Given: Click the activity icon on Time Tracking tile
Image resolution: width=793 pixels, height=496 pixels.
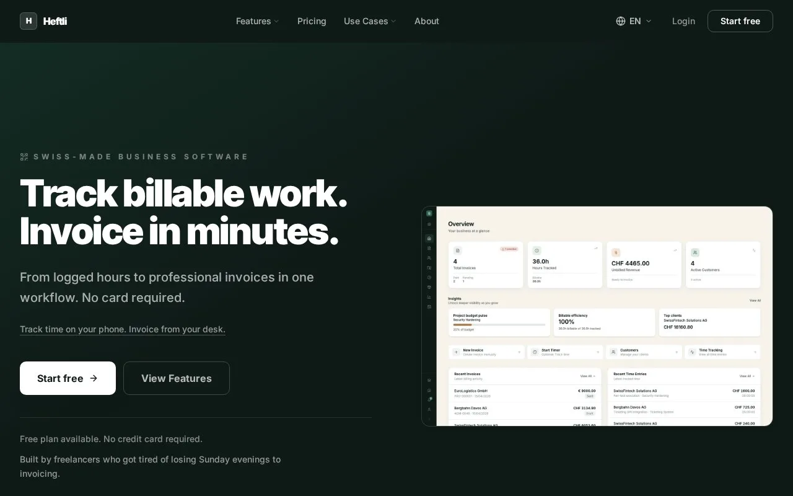Looking at the screenshot, I should (x=692, y=352).
